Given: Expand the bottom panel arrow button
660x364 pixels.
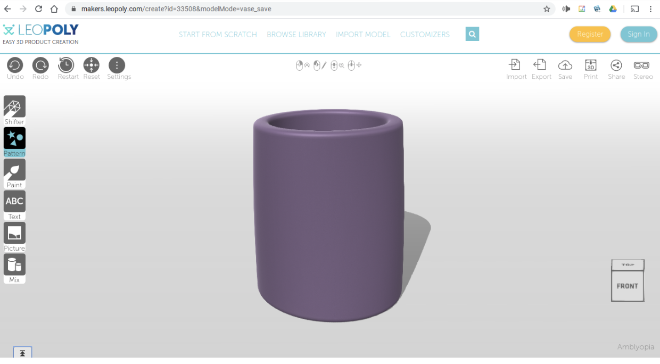Looking at the screenshot, I should [22, 353].
